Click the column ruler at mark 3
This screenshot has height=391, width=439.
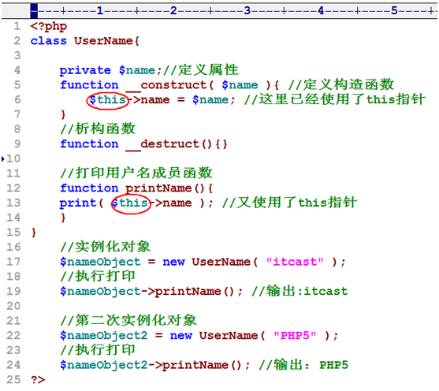(x=247, y=11)
